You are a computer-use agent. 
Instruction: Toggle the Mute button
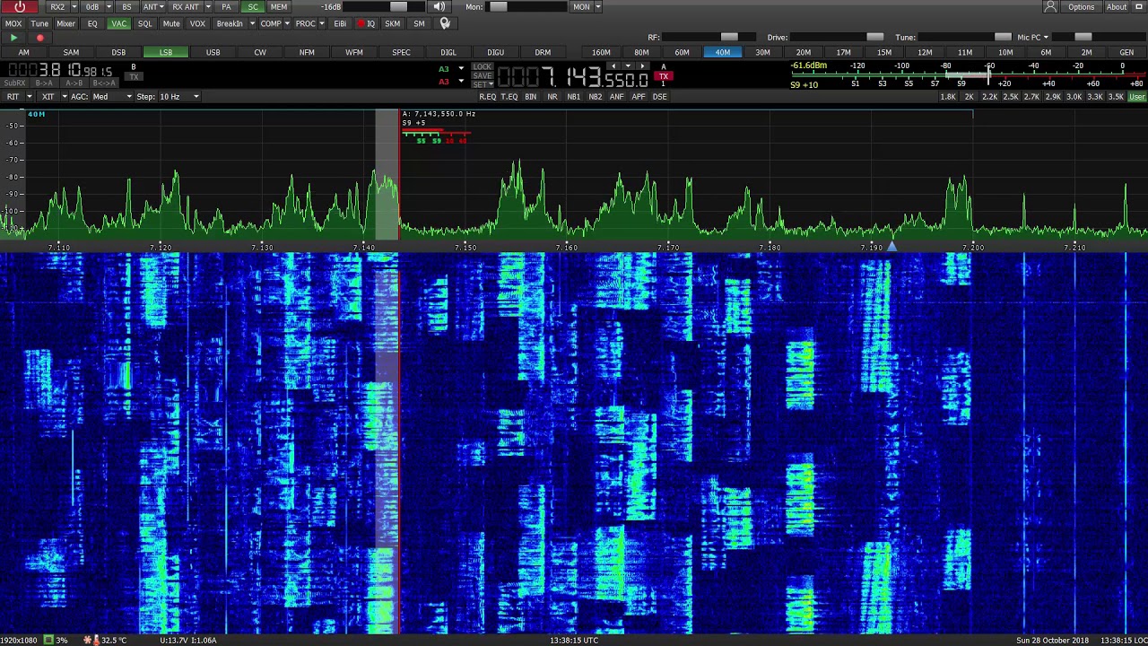pyautogui.click(x=171, y=23)
